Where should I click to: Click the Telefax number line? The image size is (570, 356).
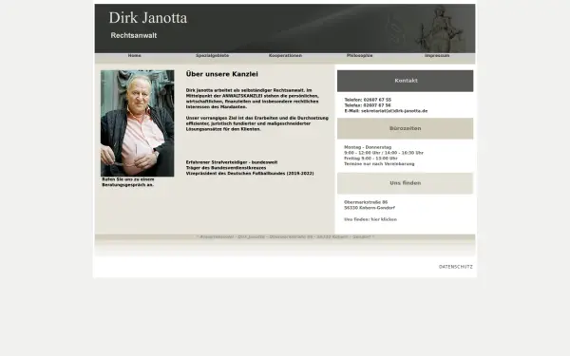click(368, 105)
